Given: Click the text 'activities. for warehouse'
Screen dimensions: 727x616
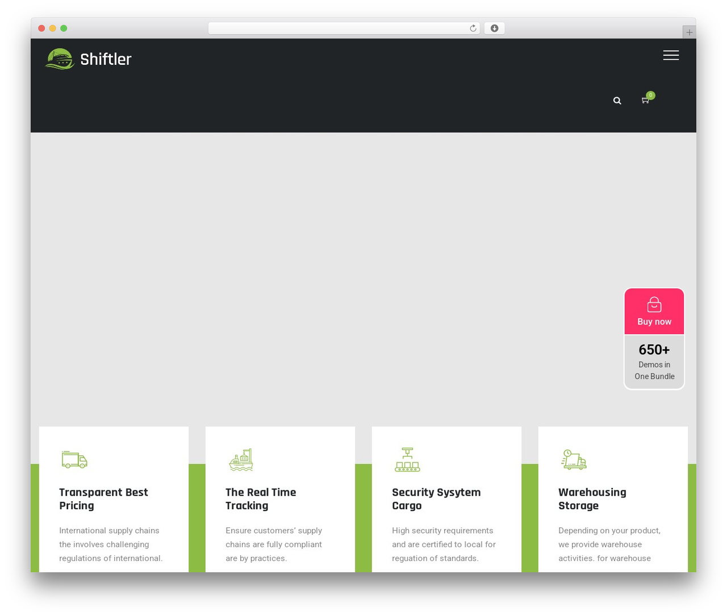Looking at the screenshot, I should 604,559.
